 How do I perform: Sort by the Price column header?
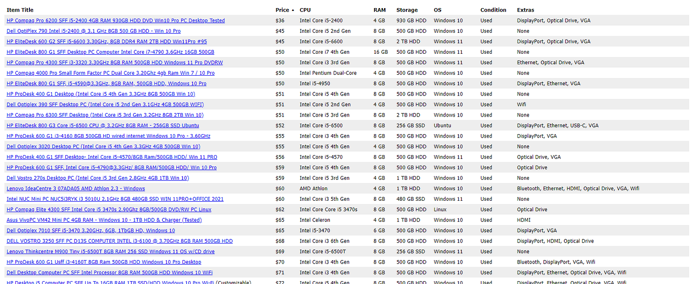282,10
